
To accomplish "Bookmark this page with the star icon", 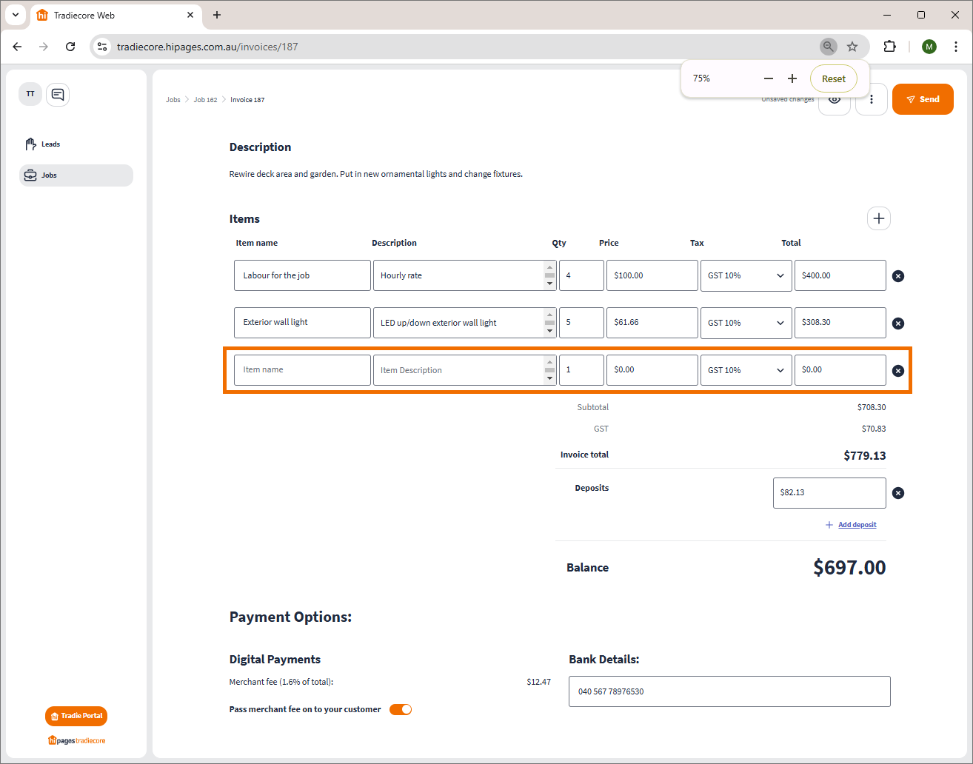I will [x=852, y=47].
